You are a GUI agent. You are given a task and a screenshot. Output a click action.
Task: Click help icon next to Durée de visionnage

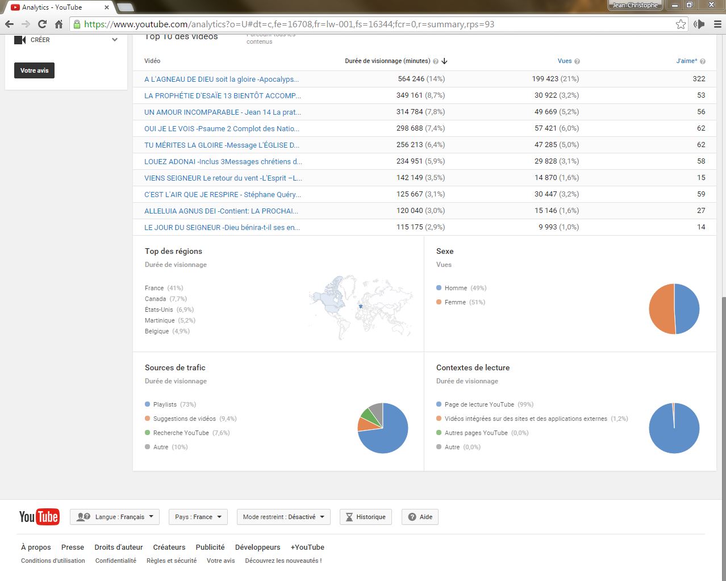click(436, 61)
